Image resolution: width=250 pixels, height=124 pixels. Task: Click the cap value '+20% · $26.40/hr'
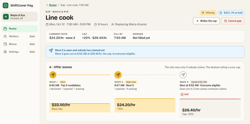(94, 38)
